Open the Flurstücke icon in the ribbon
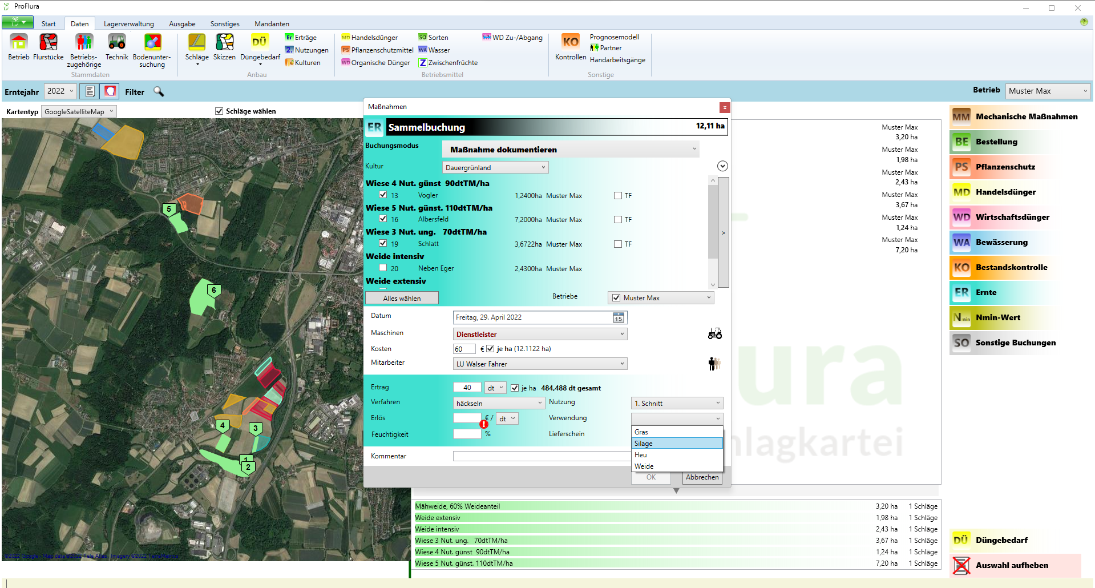The width and height of the screenshot is (1095, 588). (x=49, y=43)
